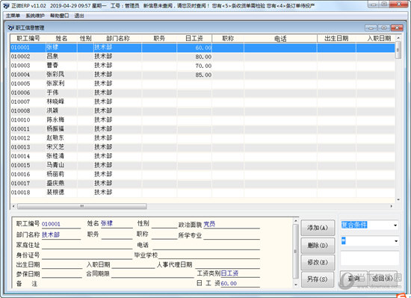Image resolution: width=411 pixels, height=298 pixels.
Task: Click the employee table horizontal scrollbar thumb
Action: [81, 206]
